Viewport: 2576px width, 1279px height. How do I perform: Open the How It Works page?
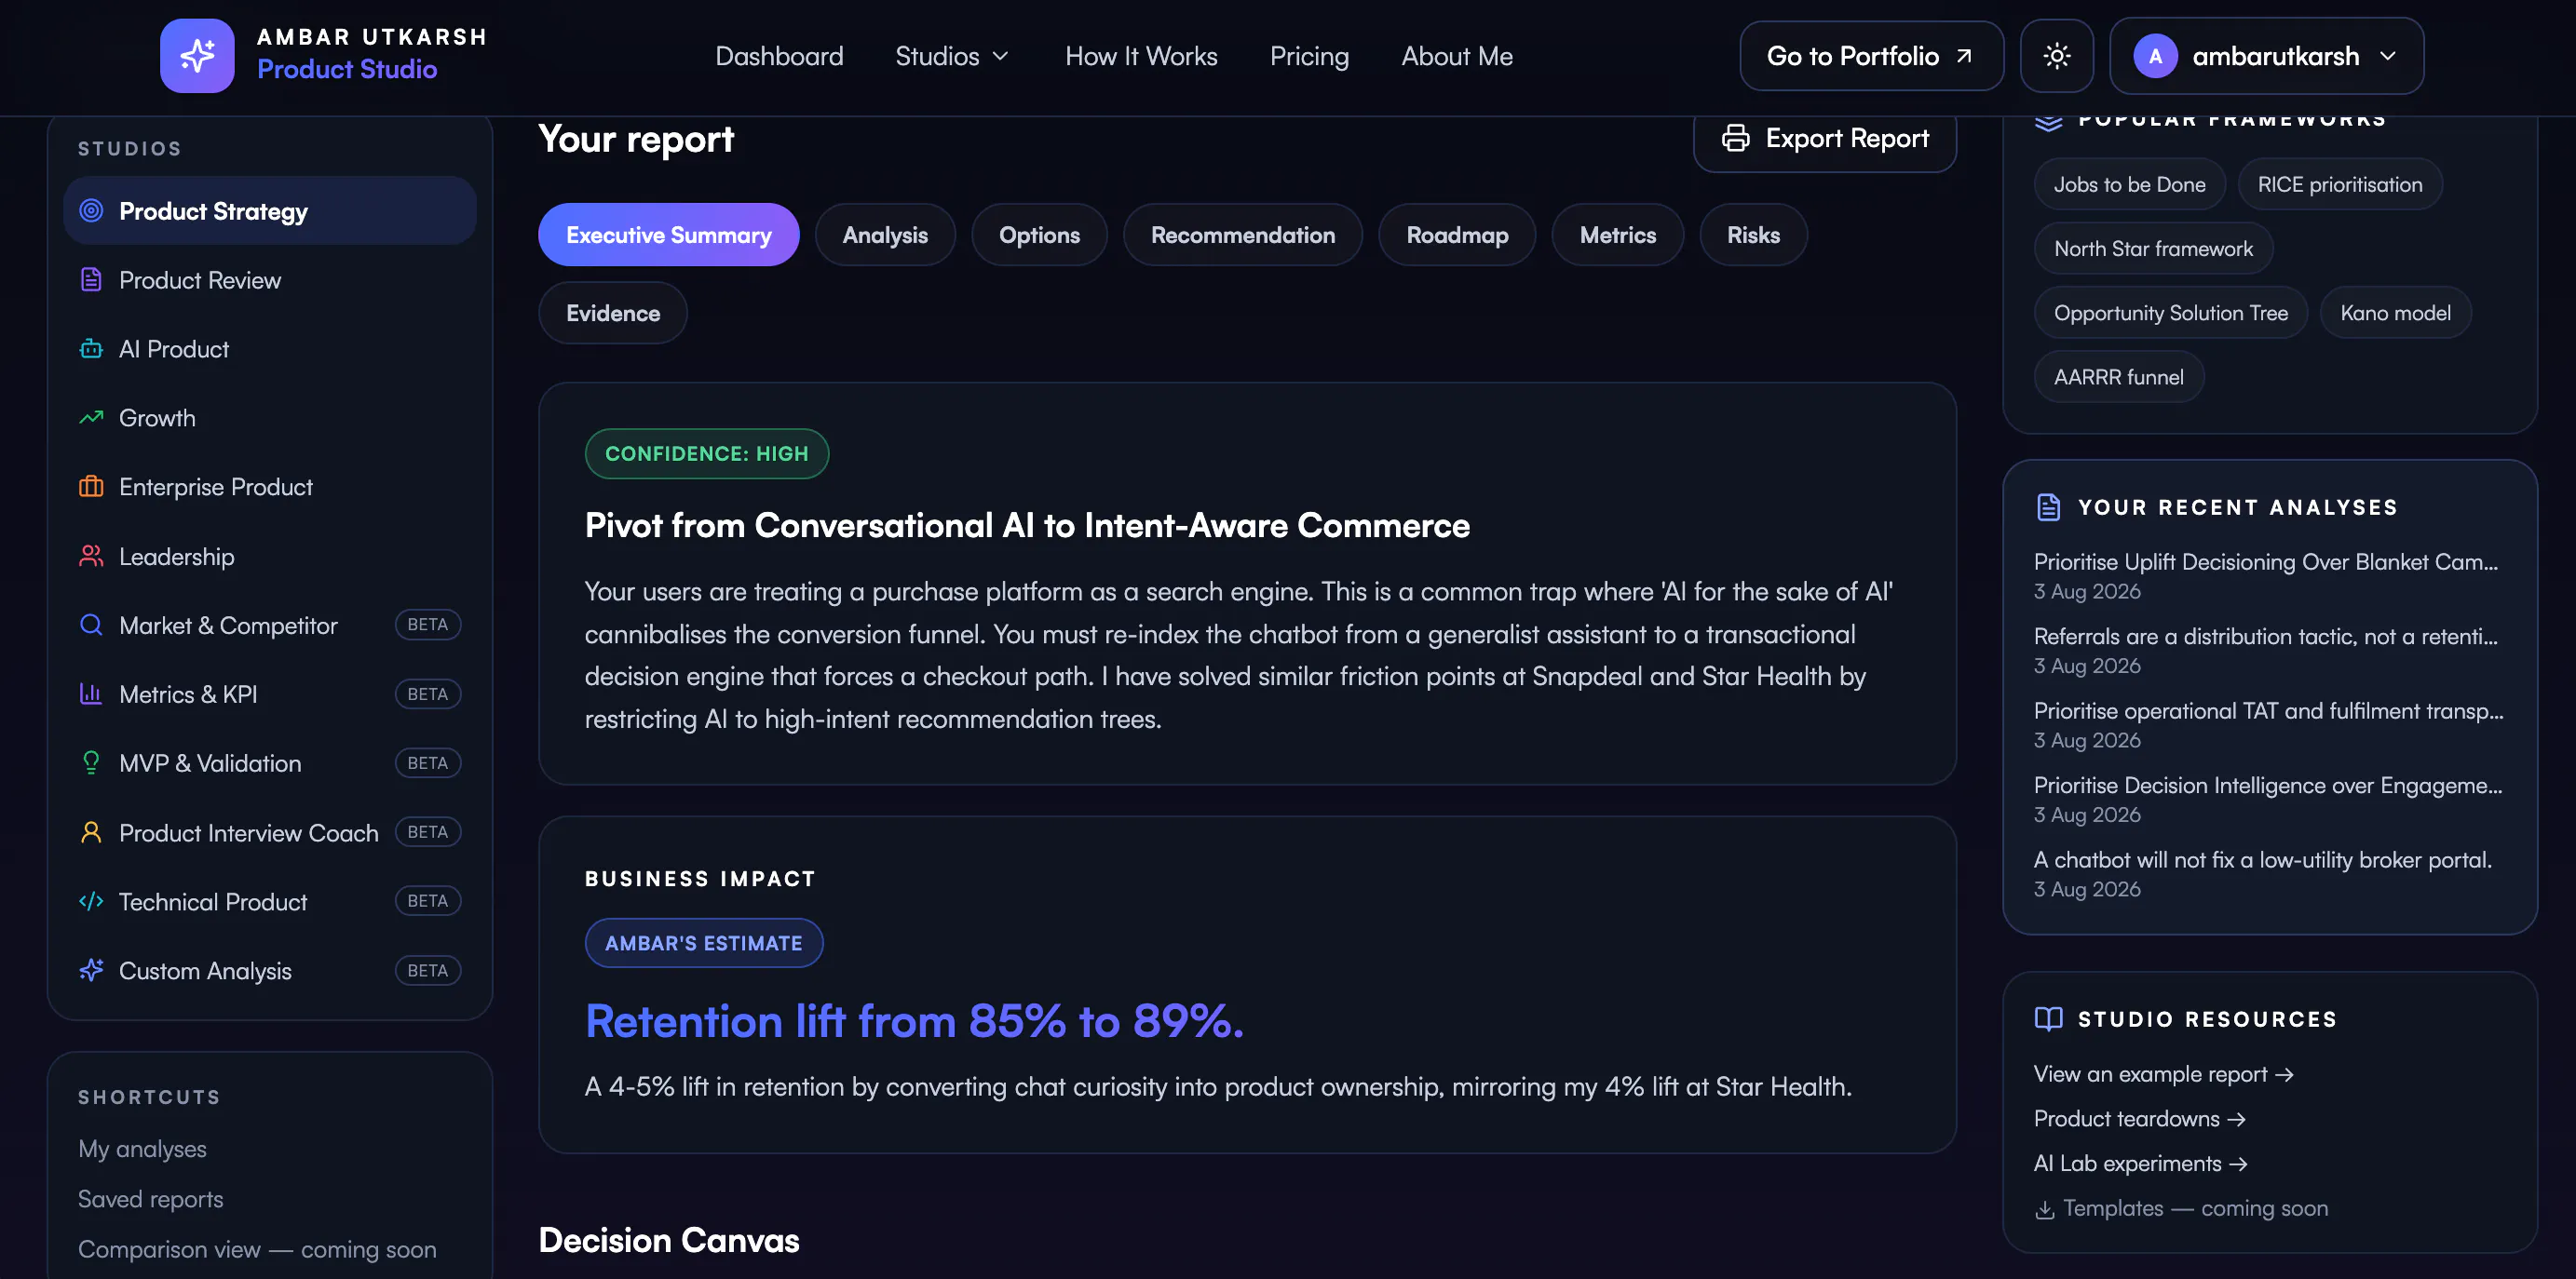pos(1141,56)
